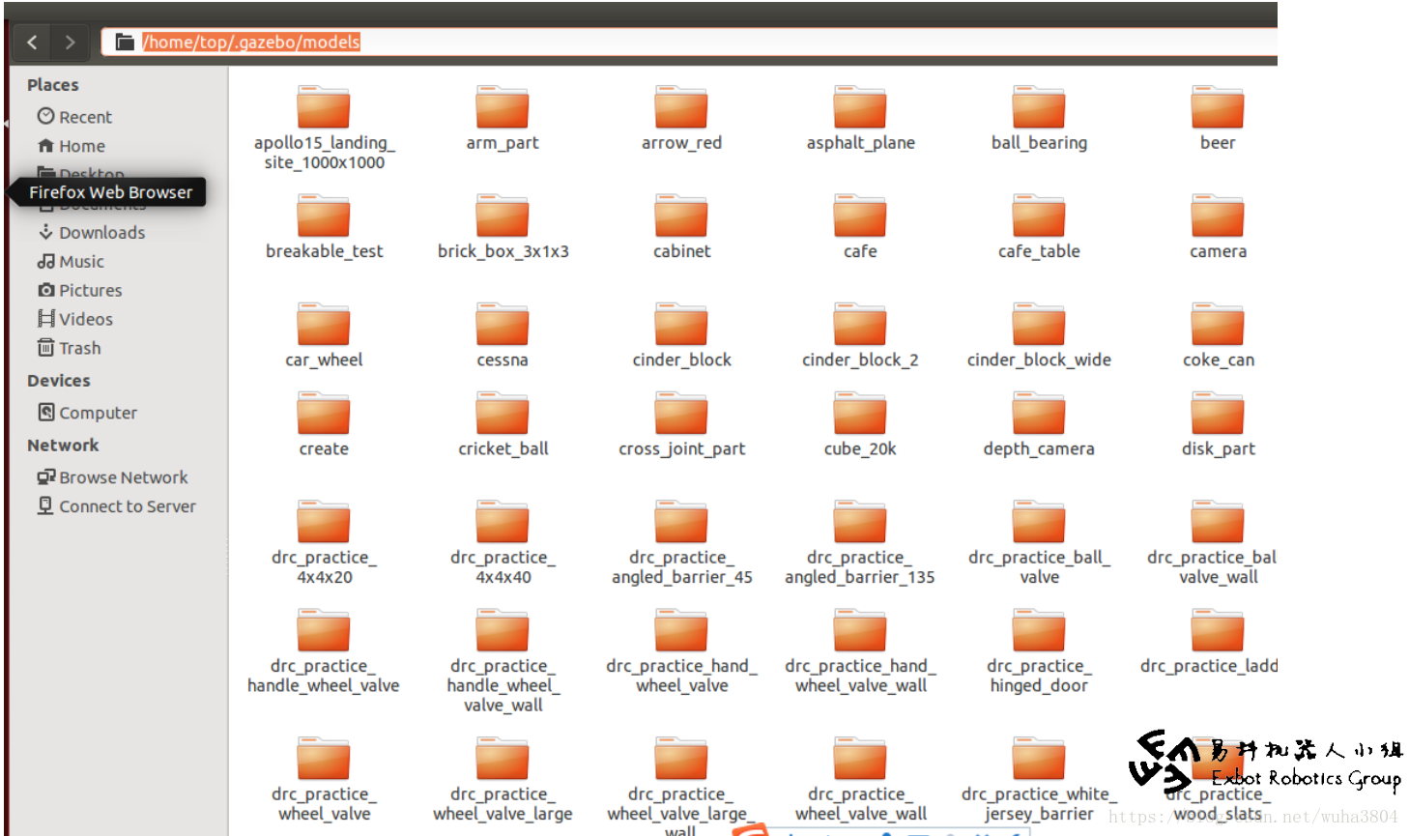Select the cinder_block_wide folder icon
Image resolution: width=1409 pixels, height=836 pixels.
(1039, 324)
